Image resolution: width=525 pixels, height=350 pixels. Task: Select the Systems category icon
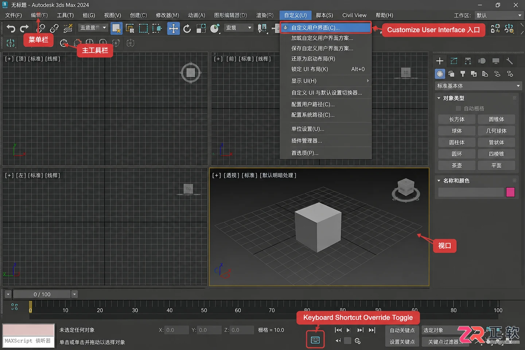[510, 74]
